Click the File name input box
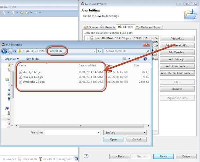Viewport: 200px width, 162px height. tap(71, 132)
